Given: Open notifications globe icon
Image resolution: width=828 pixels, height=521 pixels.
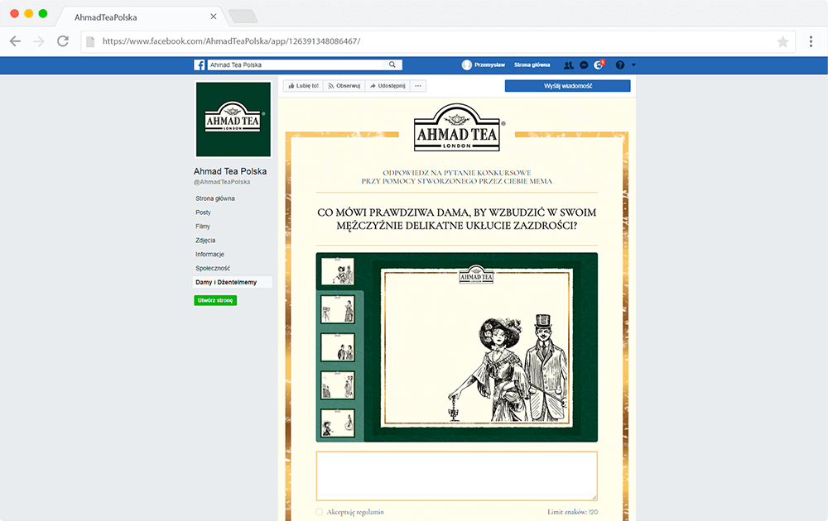Looking at the screenshot, I should point(599,65).
